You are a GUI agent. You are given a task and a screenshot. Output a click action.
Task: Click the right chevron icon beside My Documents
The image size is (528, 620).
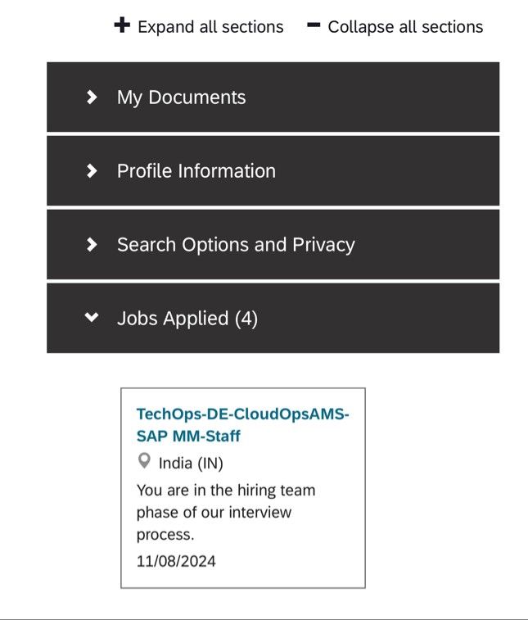92,97
